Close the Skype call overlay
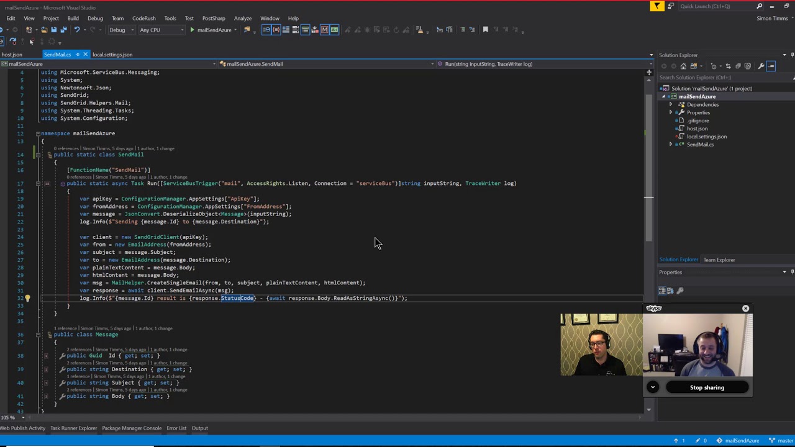The image size is (795, 447). point(745,309)
